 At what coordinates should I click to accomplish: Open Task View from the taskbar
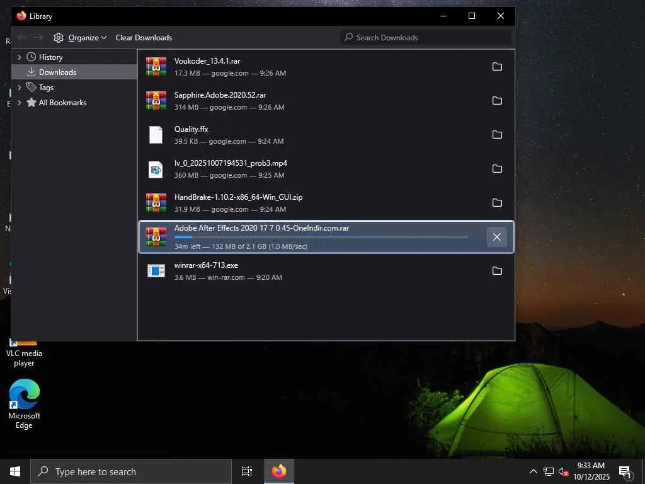246,471
